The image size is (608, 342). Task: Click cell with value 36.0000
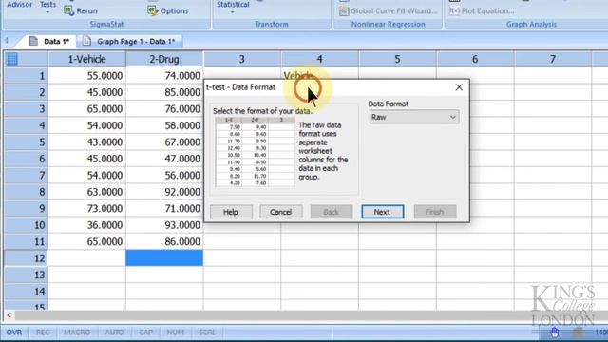pos(86,225)
